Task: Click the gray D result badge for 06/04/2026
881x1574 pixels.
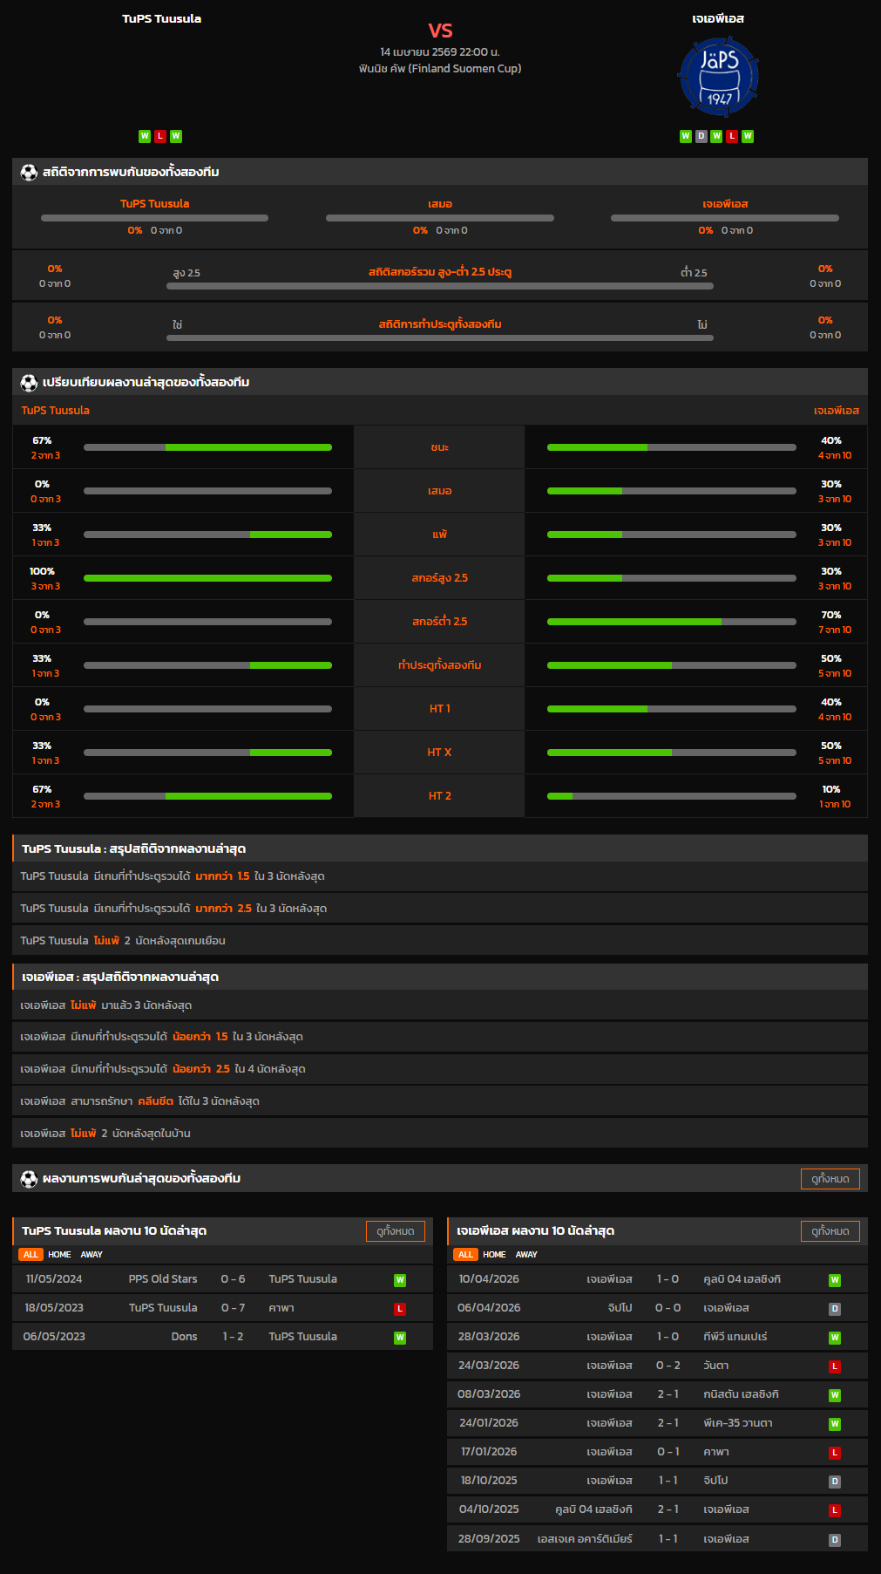Action: click(835, 1309)
